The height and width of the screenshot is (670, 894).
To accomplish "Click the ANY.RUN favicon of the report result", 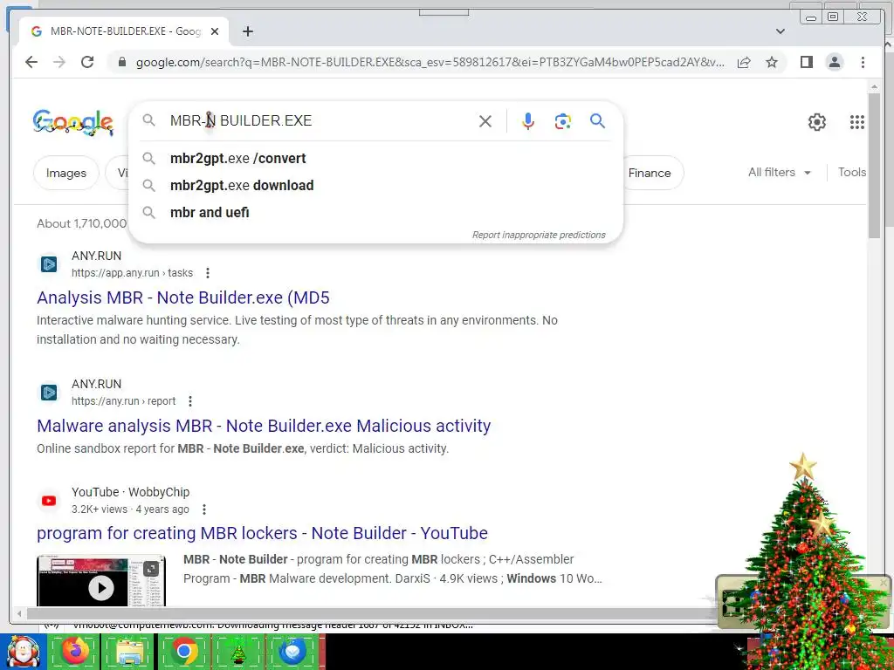I will tap(49, 392).
